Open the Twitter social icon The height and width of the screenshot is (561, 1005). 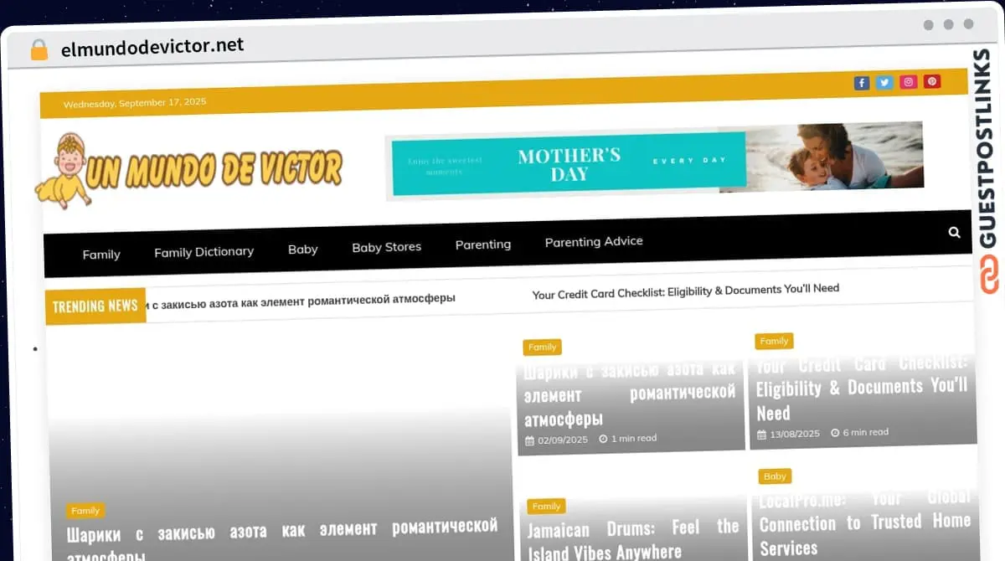point(884,82)
